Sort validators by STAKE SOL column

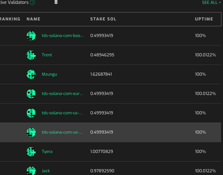click(x=103, y=19)
